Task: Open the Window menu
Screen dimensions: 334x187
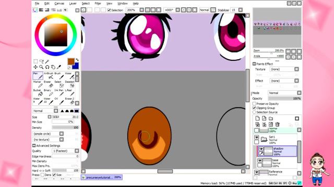Action: click(x=123, y=4)
